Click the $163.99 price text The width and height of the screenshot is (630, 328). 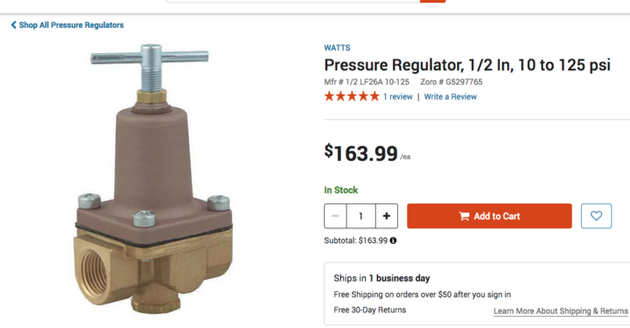(x=361, y=153)
